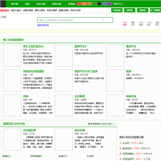
Task: Click the cover thumbnail of 开挂闯异界
Action: (12, 140)
